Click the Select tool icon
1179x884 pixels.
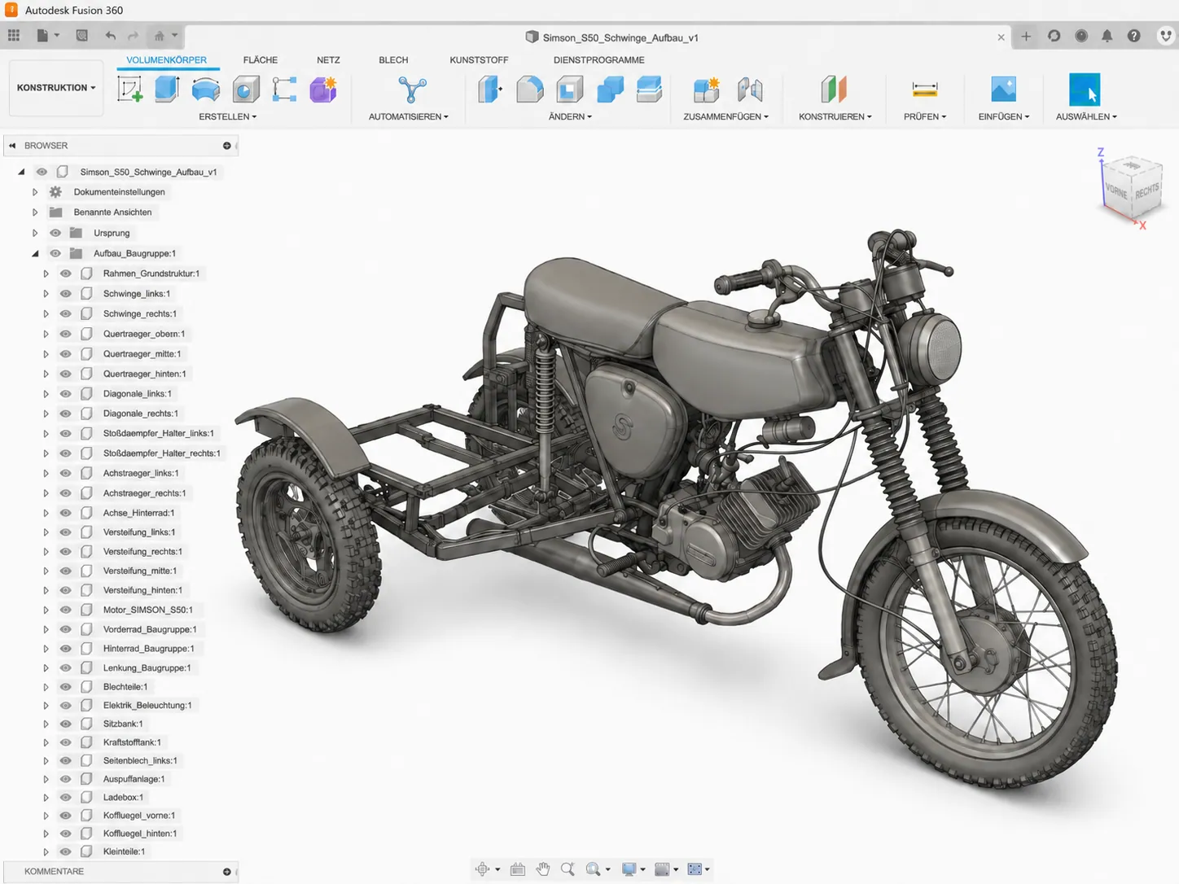point(1085,90)
